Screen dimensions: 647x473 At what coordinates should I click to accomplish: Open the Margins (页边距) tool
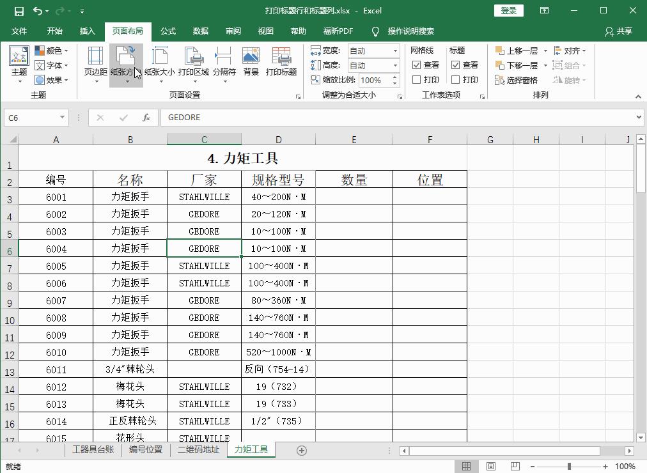pos(96,63)
